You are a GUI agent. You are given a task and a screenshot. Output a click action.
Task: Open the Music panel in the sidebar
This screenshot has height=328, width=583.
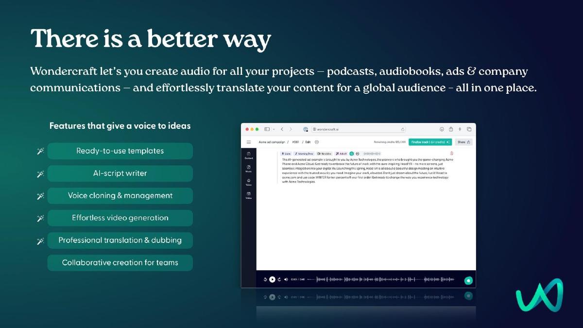point(248,169)
